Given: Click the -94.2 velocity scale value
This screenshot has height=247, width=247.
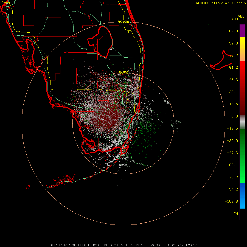Looking at the screenshot, I should tap(232, 189).
